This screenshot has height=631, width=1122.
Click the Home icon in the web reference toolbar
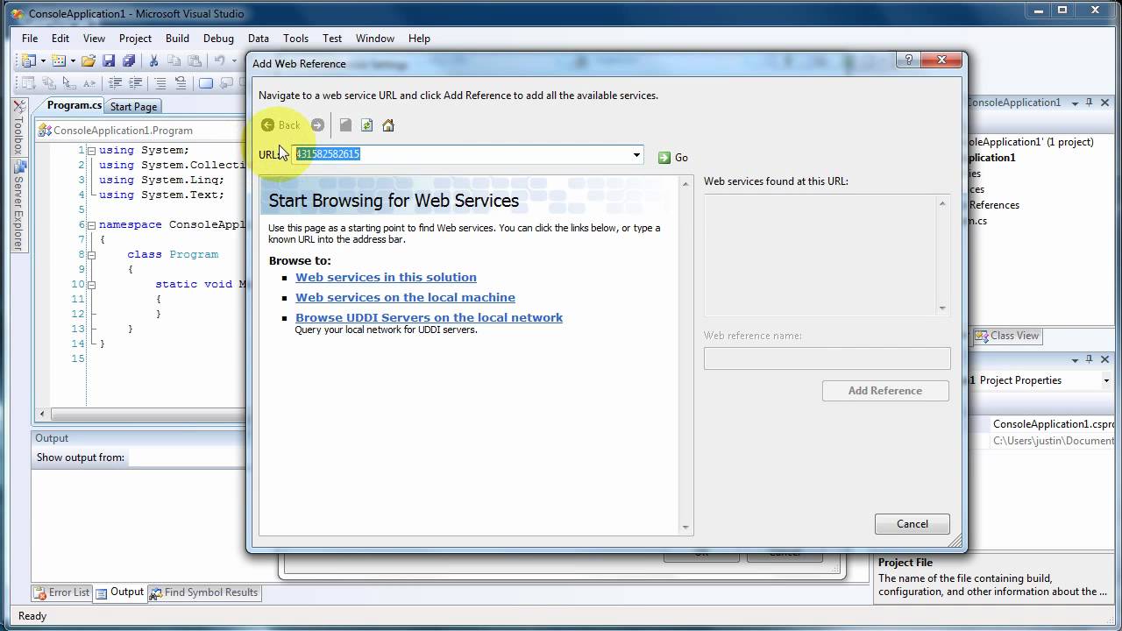[388, 125]
